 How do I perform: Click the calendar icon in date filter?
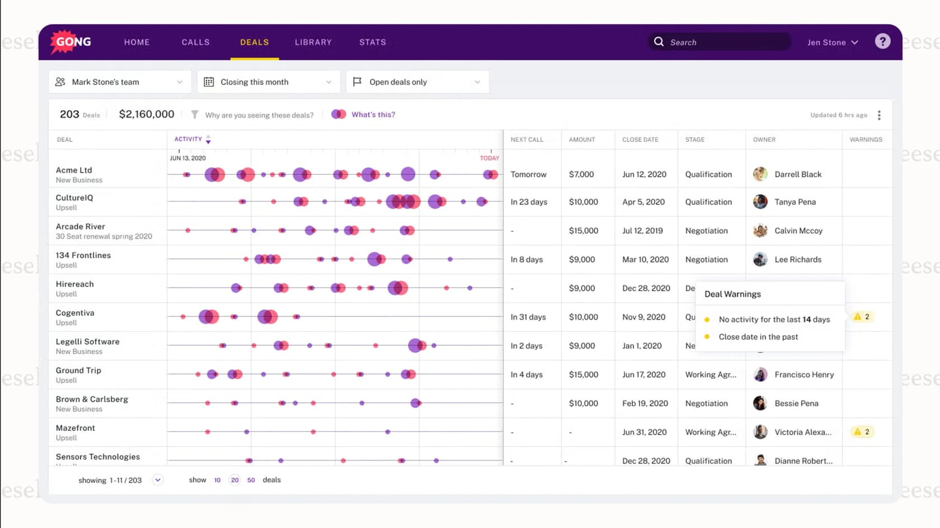click(x=209, y=82)
